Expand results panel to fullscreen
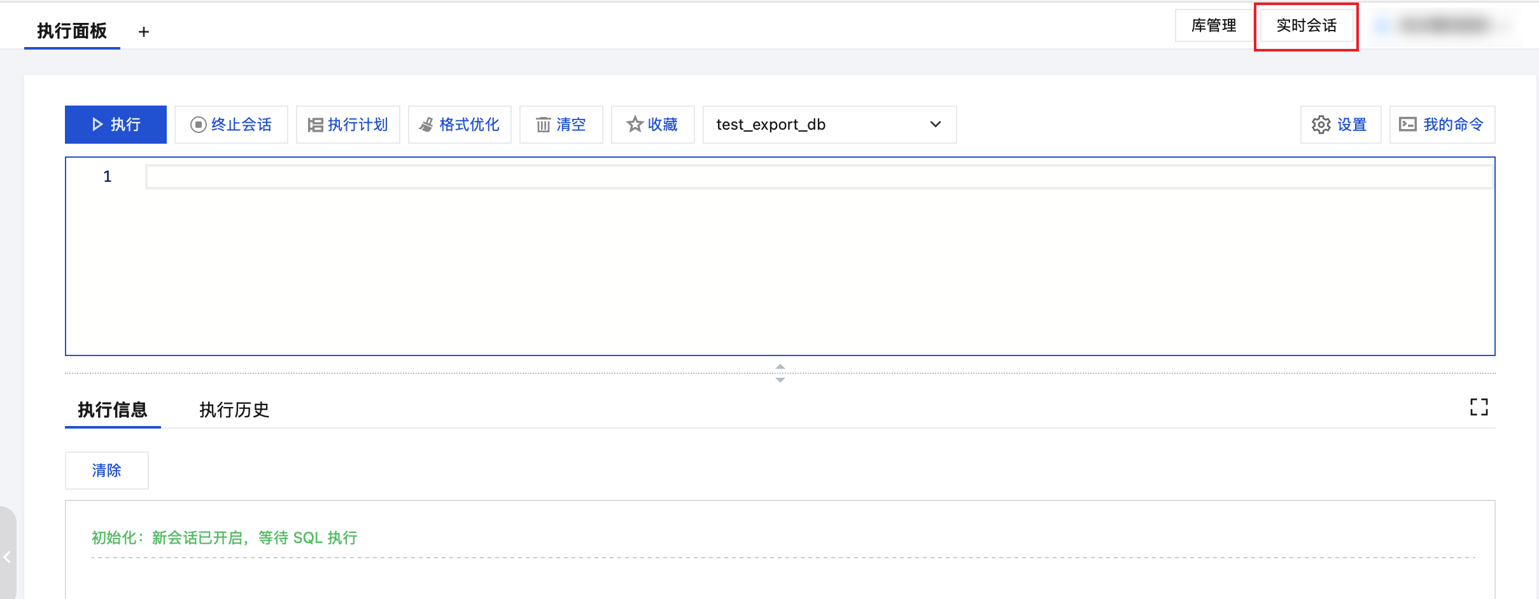 point(1479,407)
